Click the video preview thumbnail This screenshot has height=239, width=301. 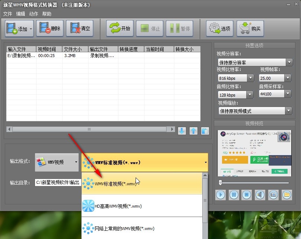click(x=254, y=153)
